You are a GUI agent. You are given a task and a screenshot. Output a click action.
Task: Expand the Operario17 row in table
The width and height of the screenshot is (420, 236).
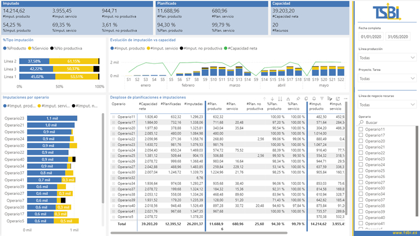coord(113,123)
